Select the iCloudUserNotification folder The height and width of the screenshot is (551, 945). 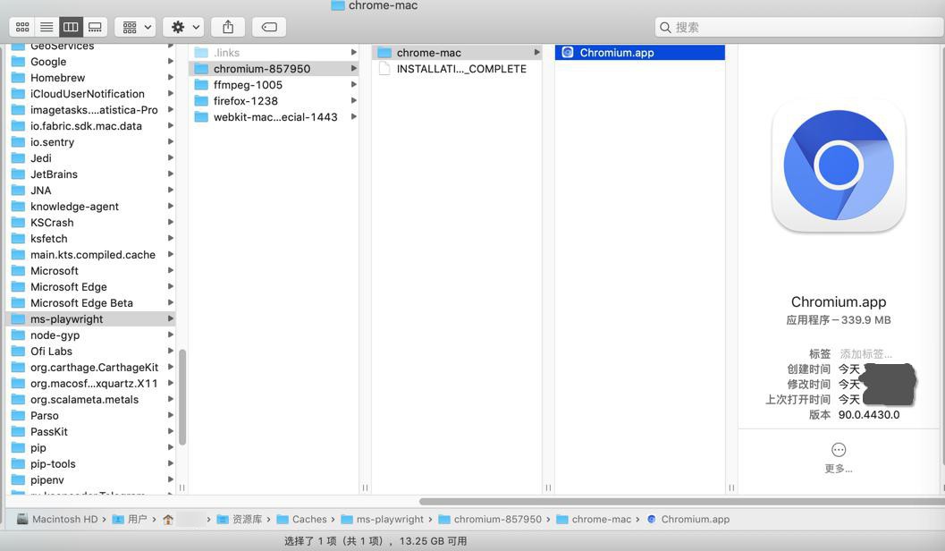pyautogui.click(x=92, y=94)
